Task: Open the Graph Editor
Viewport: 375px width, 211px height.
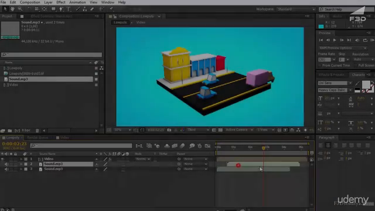Action: pyautogui.click(x=207, y=146)
